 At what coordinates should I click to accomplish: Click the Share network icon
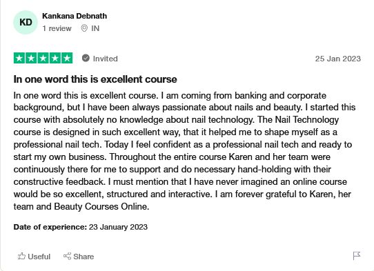point(67,257)
